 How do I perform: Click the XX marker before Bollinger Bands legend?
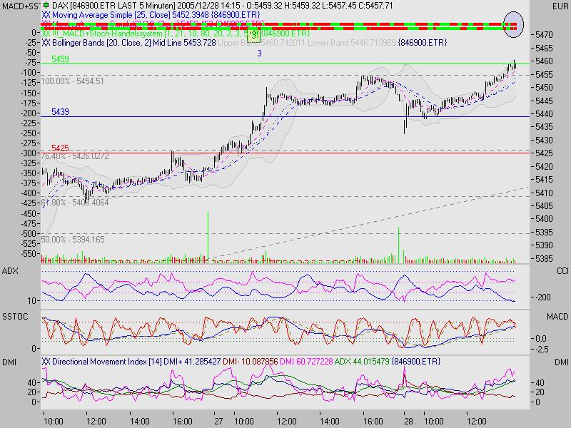click(x=46, y=43)
